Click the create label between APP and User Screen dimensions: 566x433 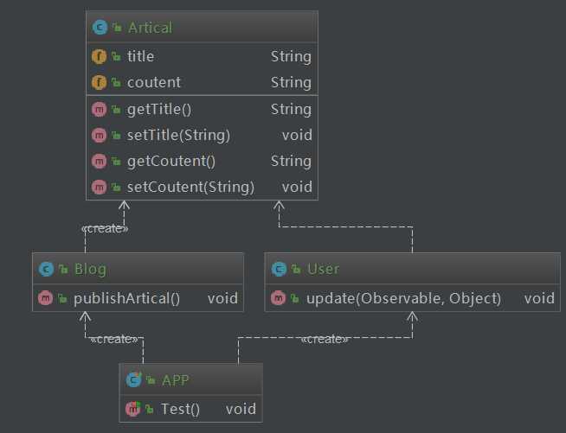pyautogui.click(x=325, y=340)
